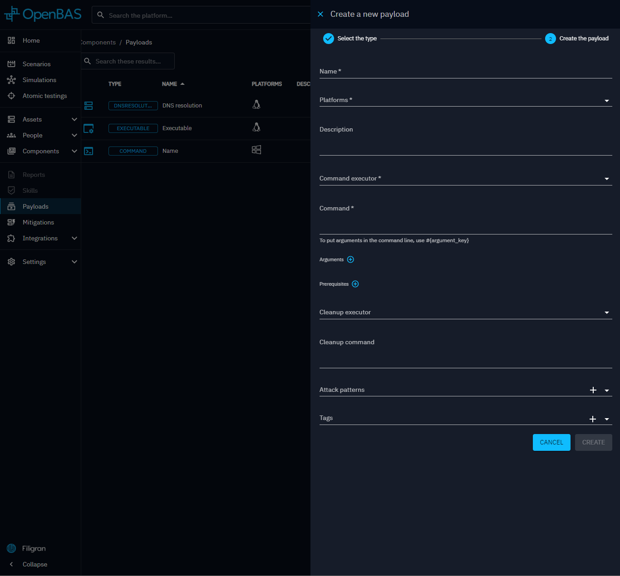Click the Simulations sidebar icon
Viewport: 620px width, 576px height.
click(11, 80)
